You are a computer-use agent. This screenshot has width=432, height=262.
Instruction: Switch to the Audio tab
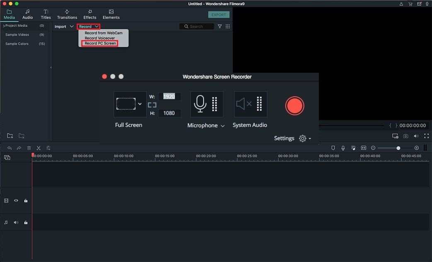27,14
